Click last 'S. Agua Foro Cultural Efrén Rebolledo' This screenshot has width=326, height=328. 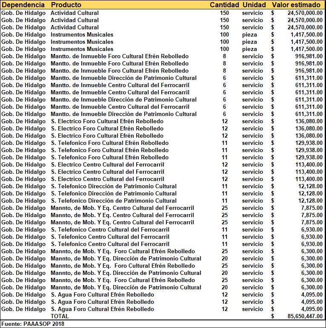pos(103,309)
